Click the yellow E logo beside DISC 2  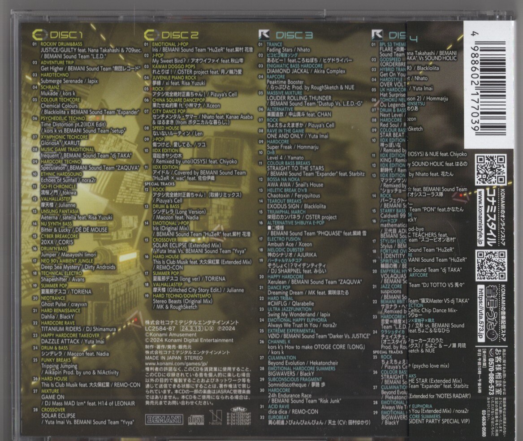pos(151,35)
